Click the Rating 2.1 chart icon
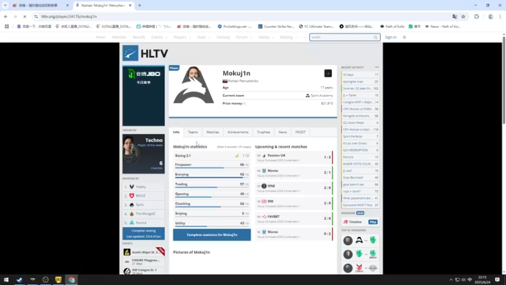506x285 pixels. 237,156
